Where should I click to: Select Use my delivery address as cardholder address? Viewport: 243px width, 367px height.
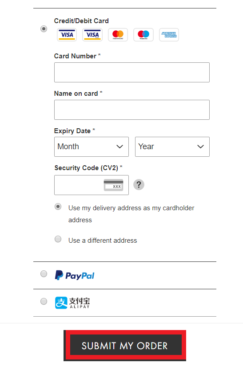(x=58, y=207)
